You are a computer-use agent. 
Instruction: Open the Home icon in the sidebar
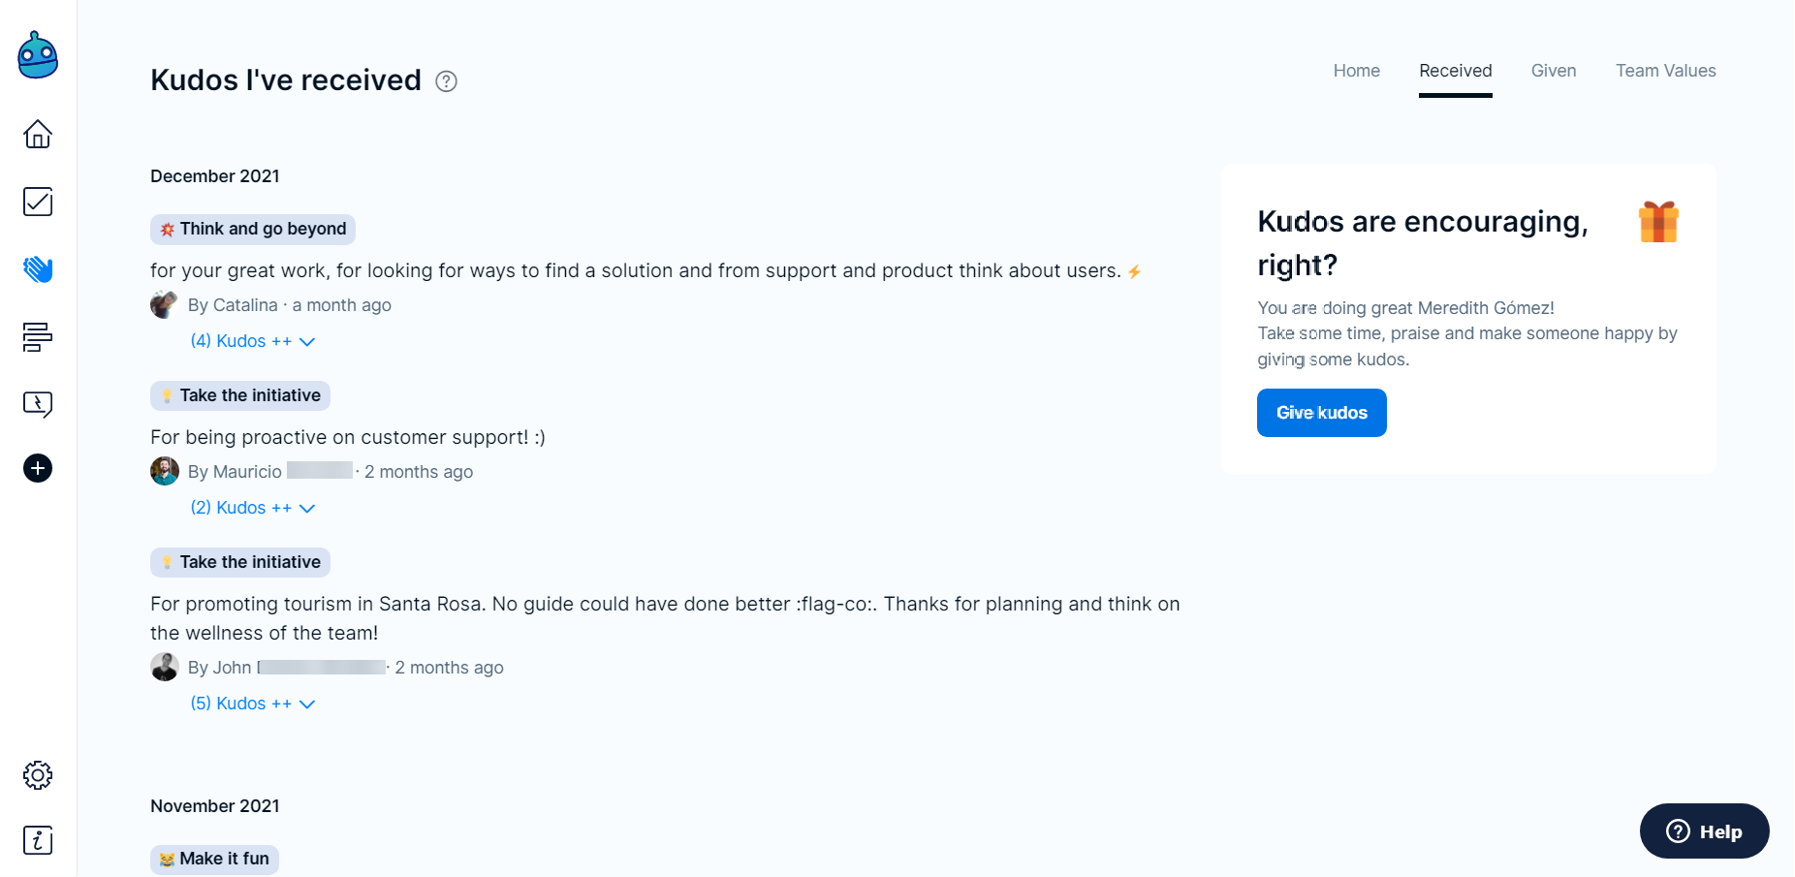pyautogui.click(x=38, y=134)
